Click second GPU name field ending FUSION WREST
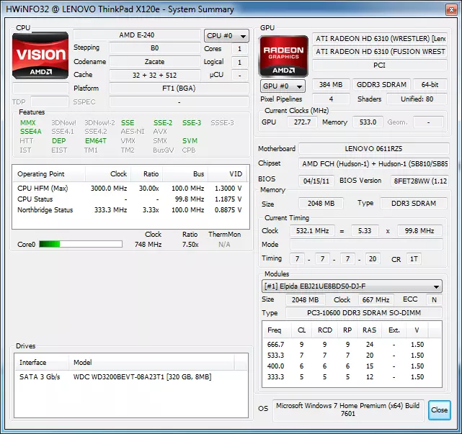This screenshot has height=434, width=462. pos(380,52)
